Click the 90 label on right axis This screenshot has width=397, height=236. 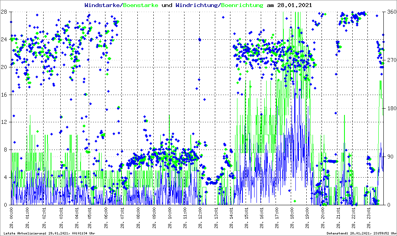point(389,157)
